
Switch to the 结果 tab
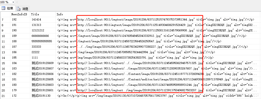click(x=8, y=9)
